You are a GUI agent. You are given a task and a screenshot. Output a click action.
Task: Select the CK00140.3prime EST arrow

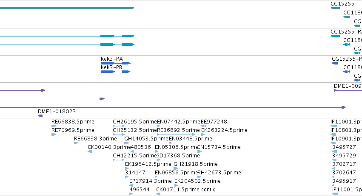click(x=90, y=151)
